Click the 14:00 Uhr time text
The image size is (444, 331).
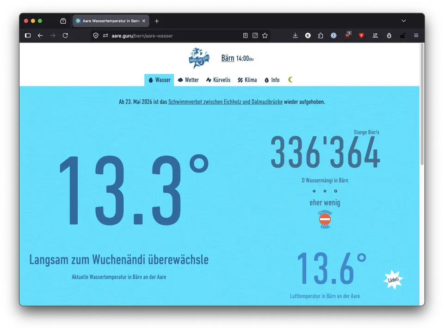pos(245,58)
